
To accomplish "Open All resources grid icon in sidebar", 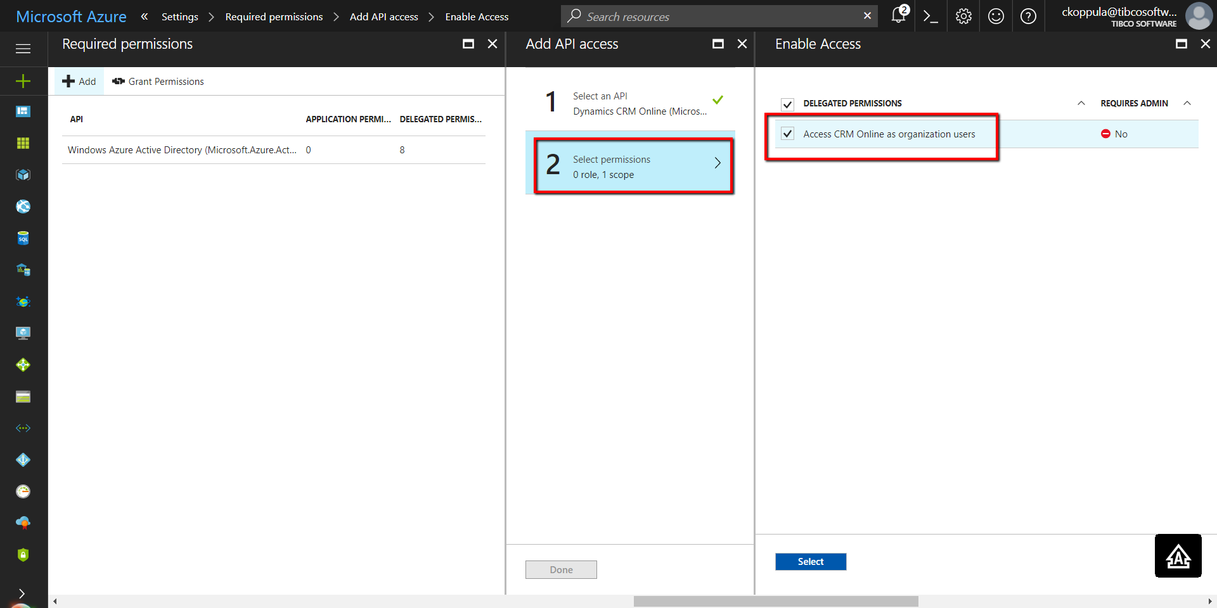I will point(23,143).
